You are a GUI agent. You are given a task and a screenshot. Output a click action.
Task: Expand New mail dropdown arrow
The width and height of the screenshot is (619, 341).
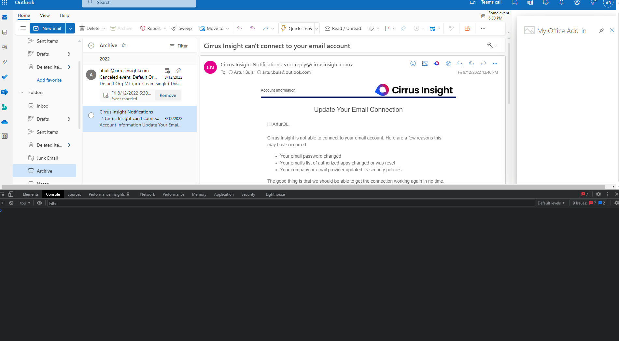coord(70,28)
